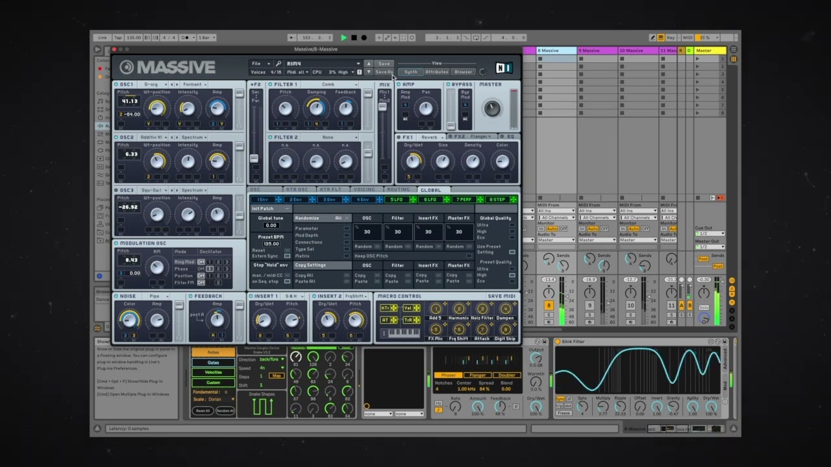The image size is (831, 467).
Task: Open Noise Pipe type dropdown
Action: pyautogui.click(x=155, y=296)
